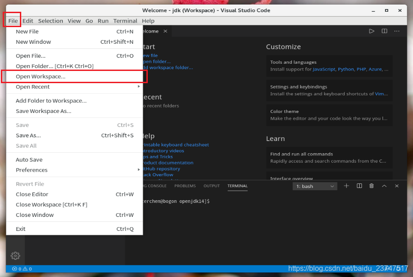Open the 1: bash terminal dropdown
413x277 pixels.
(315, 186)
